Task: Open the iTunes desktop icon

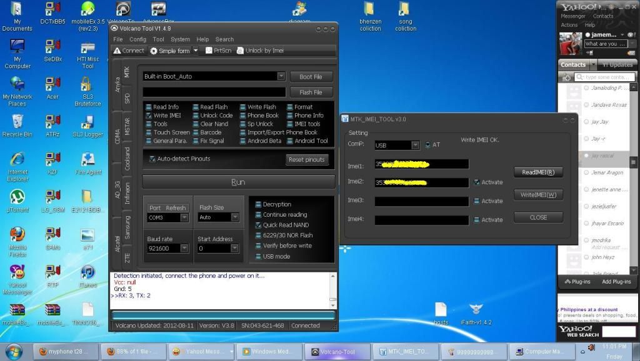Action: click(x=87, y=276)
